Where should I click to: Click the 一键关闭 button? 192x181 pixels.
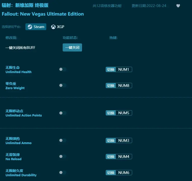coord(72,47)
